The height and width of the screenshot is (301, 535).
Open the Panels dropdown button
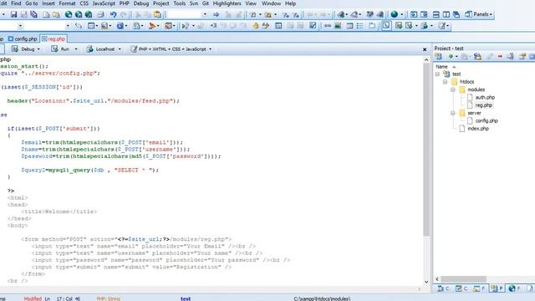pos(478,14)
